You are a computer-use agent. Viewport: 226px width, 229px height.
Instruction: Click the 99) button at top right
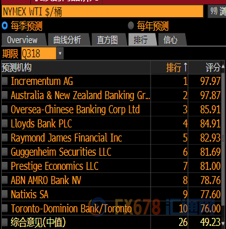[x=217, y=11]
